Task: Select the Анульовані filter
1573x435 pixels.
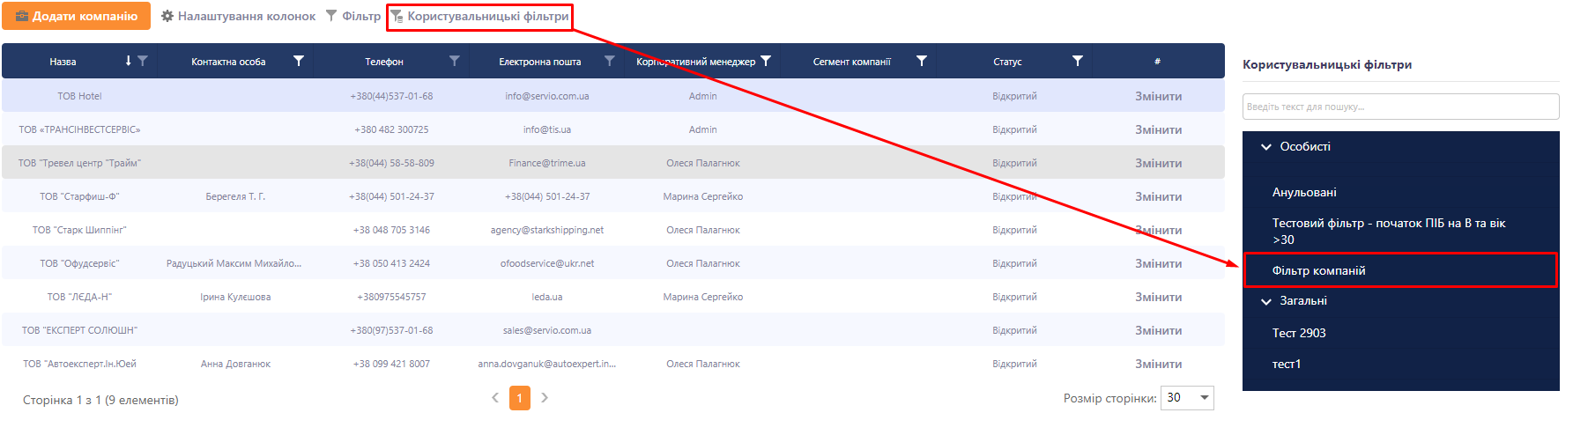Action: (x=1304, y=192)
